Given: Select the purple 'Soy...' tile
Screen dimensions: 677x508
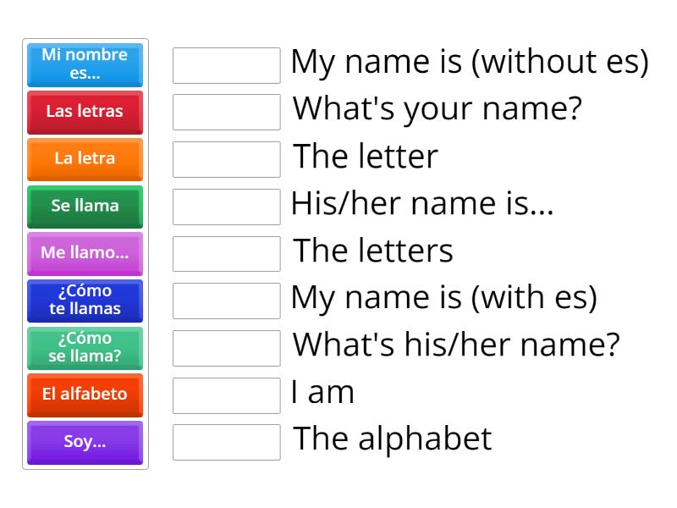Looking at the screenshot, I should point(85,442).
